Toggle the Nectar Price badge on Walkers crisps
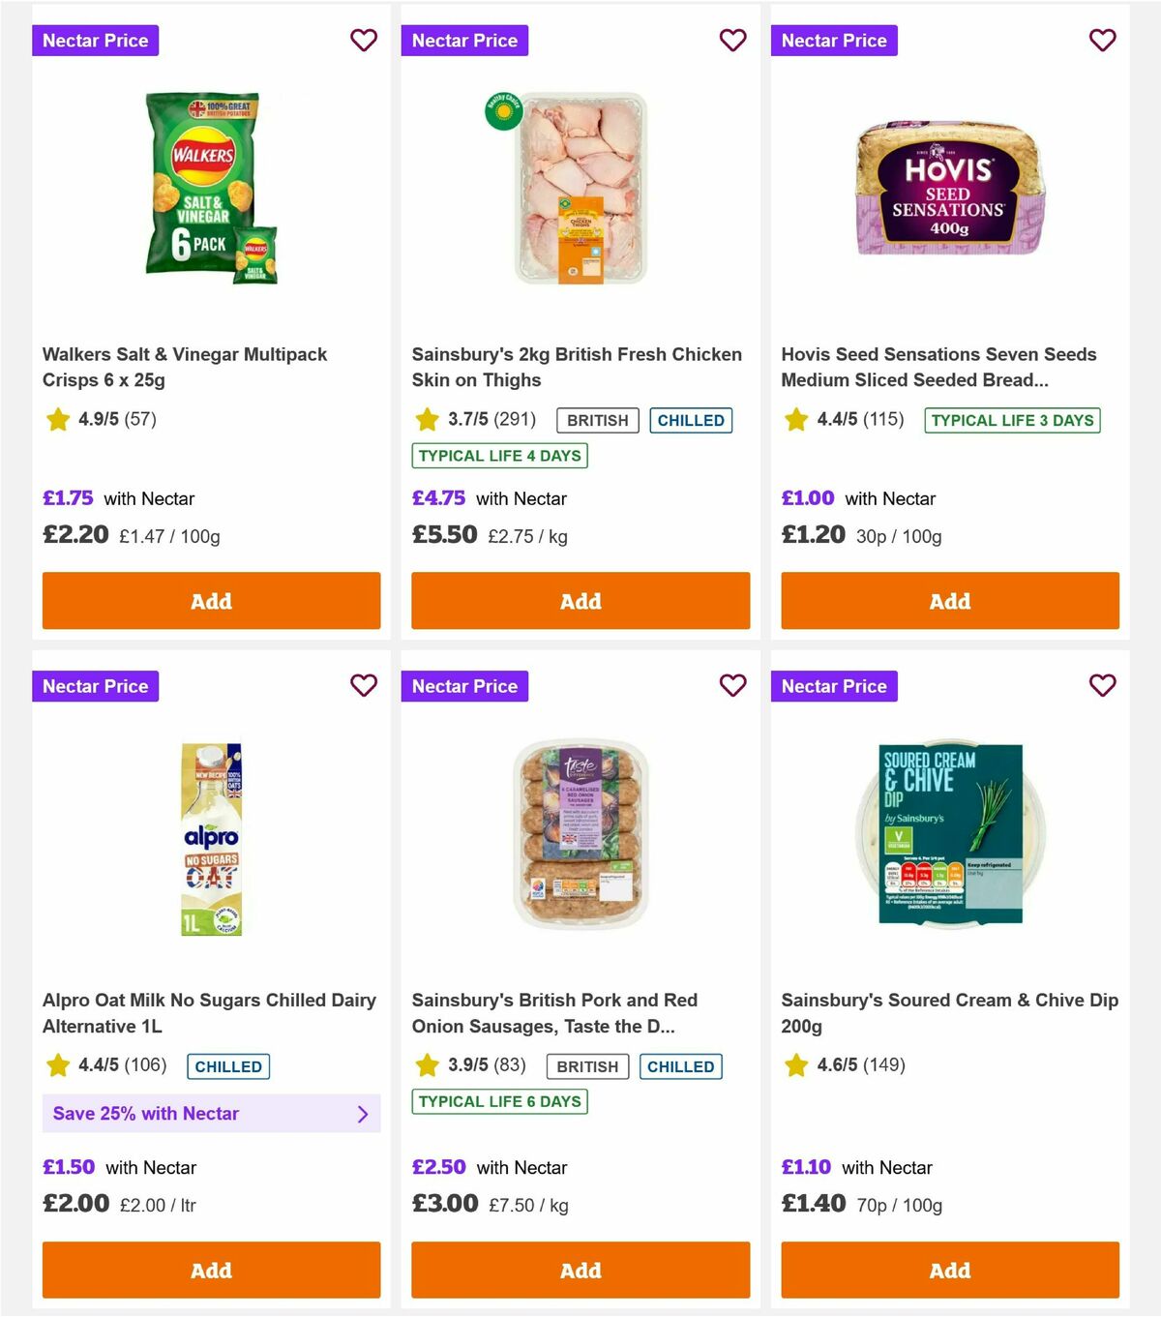 coord(95,41)
